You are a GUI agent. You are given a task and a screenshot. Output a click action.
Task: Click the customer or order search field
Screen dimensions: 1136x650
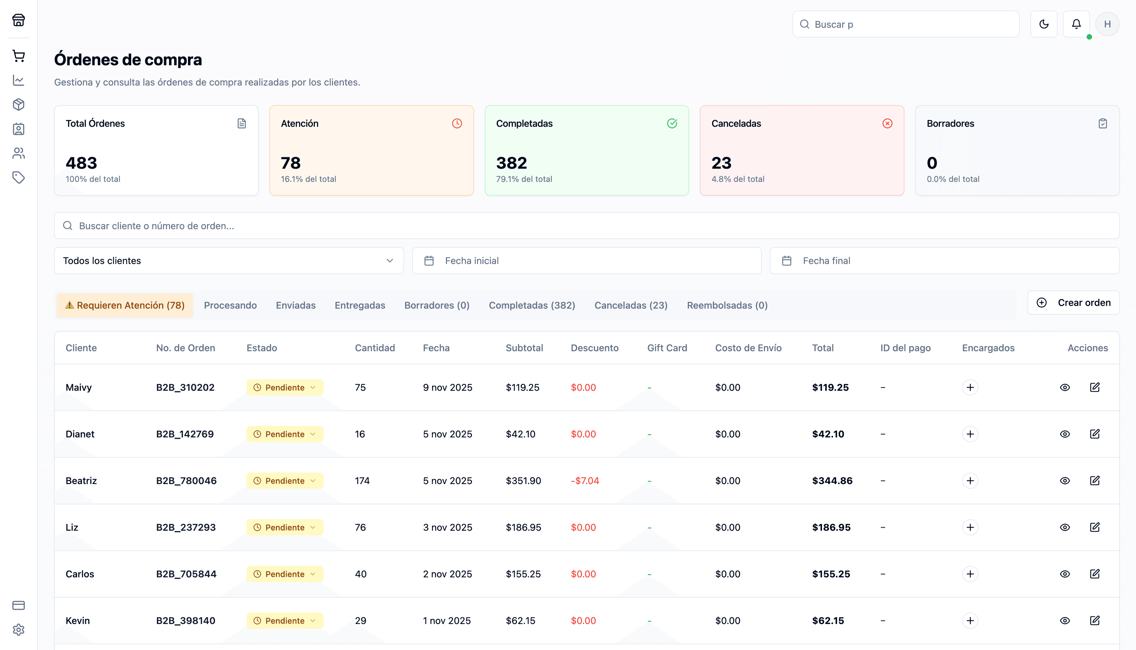coord(586,225)
